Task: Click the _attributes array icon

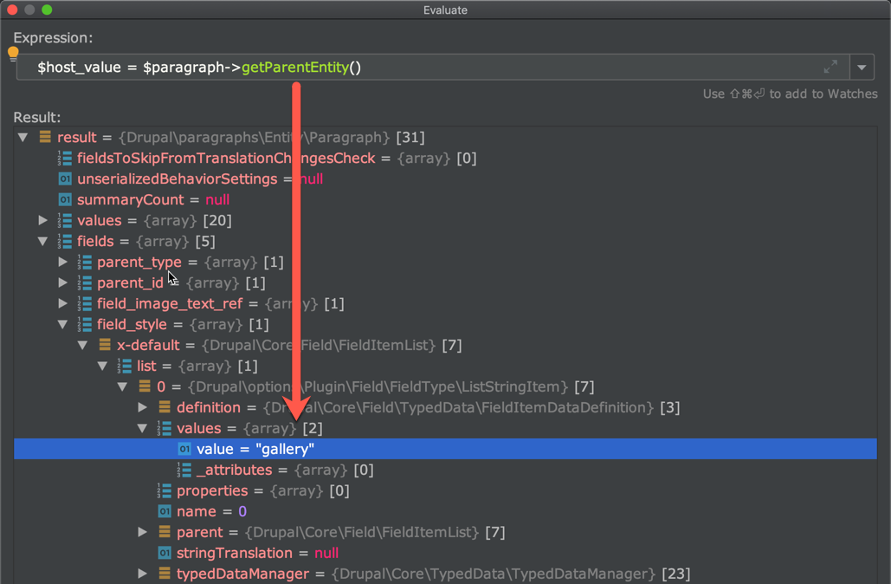Action: point(184,470)
